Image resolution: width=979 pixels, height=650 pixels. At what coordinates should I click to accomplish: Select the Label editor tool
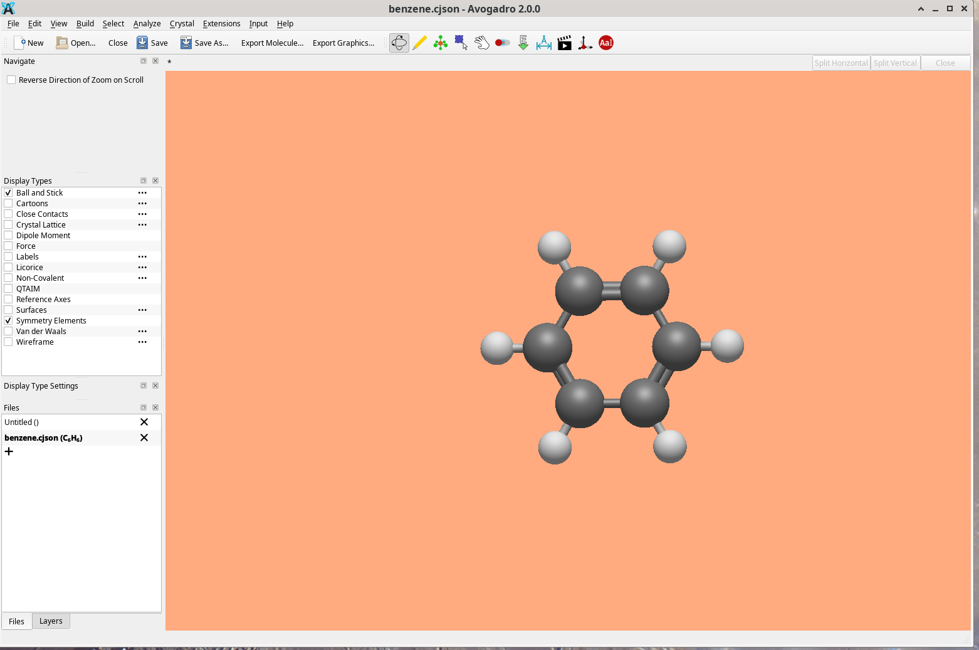point(606,43)
